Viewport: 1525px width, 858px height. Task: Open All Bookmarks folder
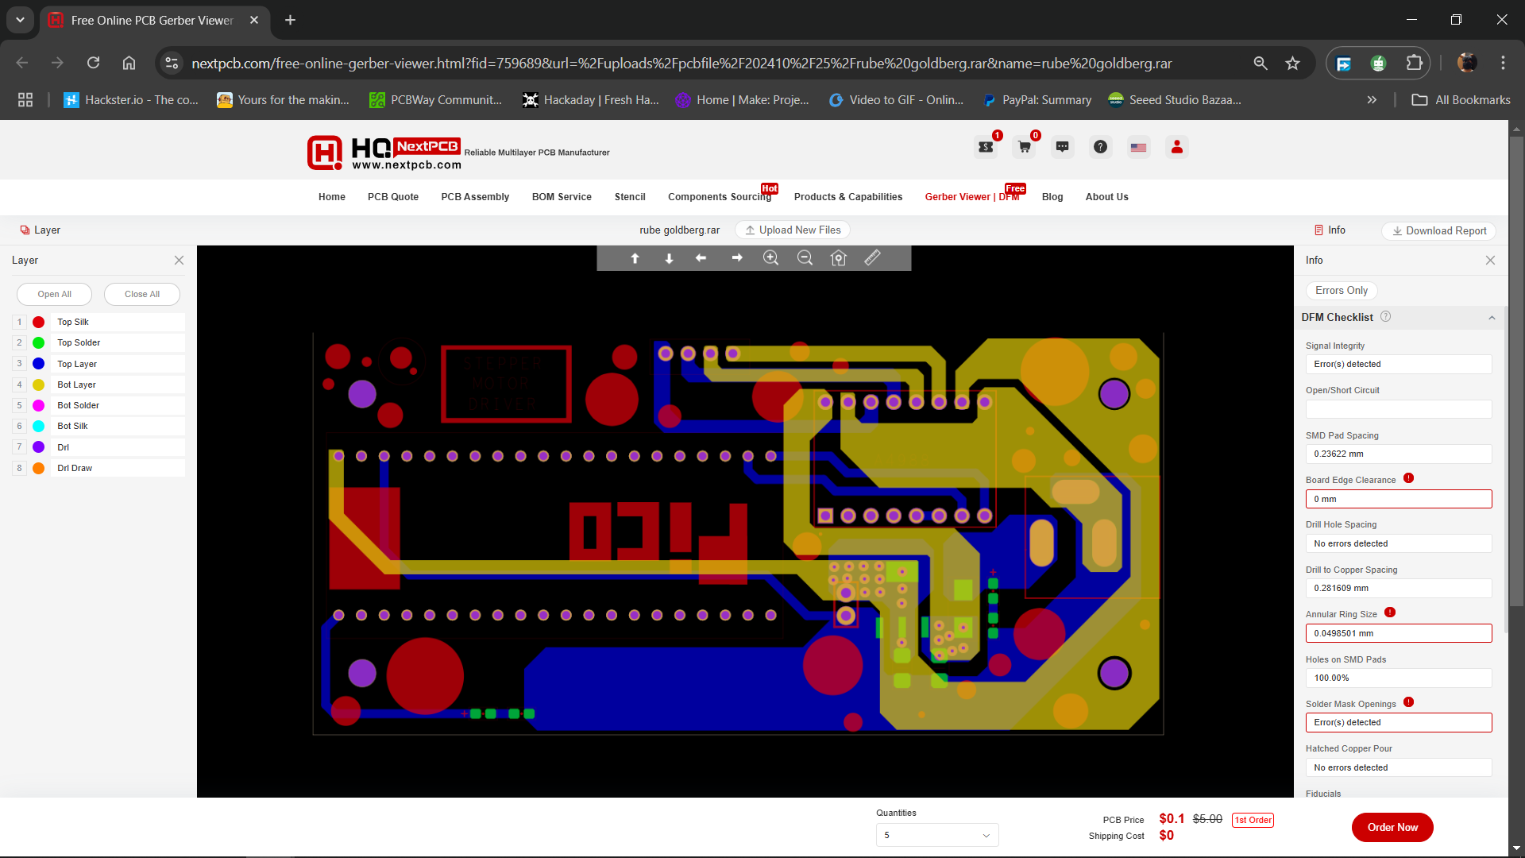[x=1461, y=100]
